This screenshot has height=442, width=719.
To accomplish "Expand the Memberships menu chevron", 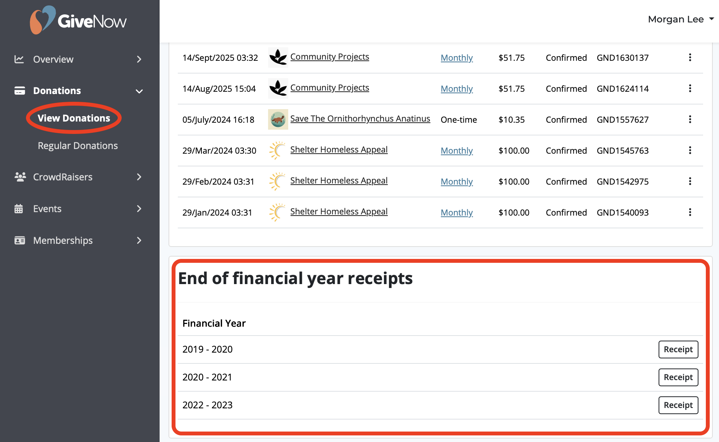I will 139,240.
